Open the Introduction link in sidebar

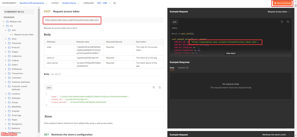tap(9, 17)
